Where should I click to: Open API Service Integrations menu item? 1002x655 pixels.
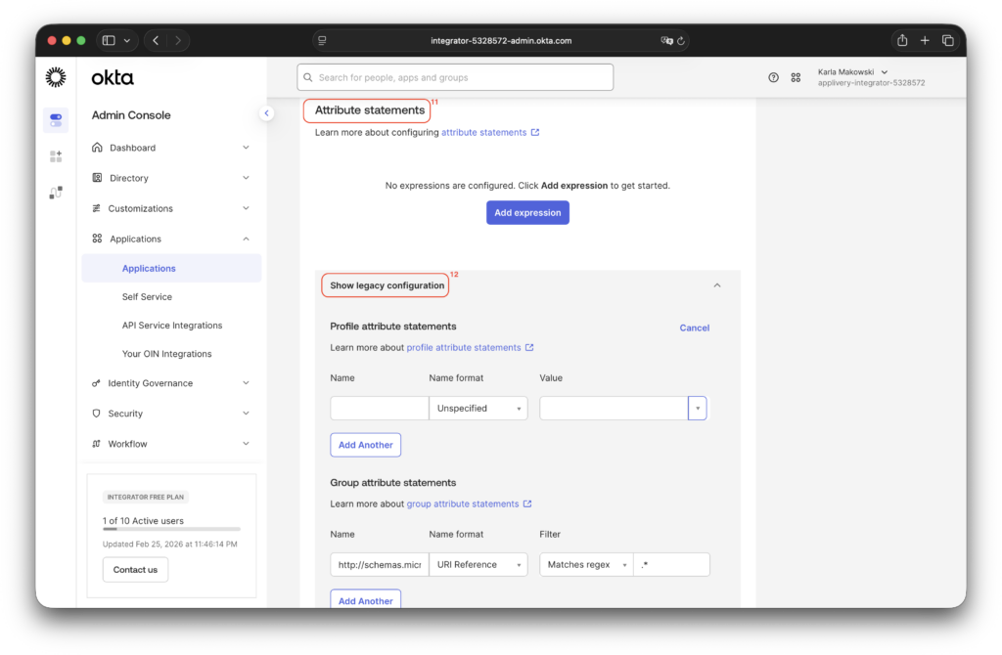pyautogui.click(x=172, y=326)
